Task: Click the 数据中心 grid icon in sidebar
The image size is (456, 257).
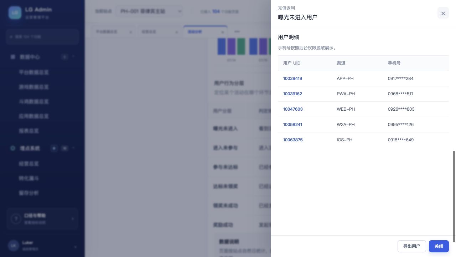Action: pos(13,57)
